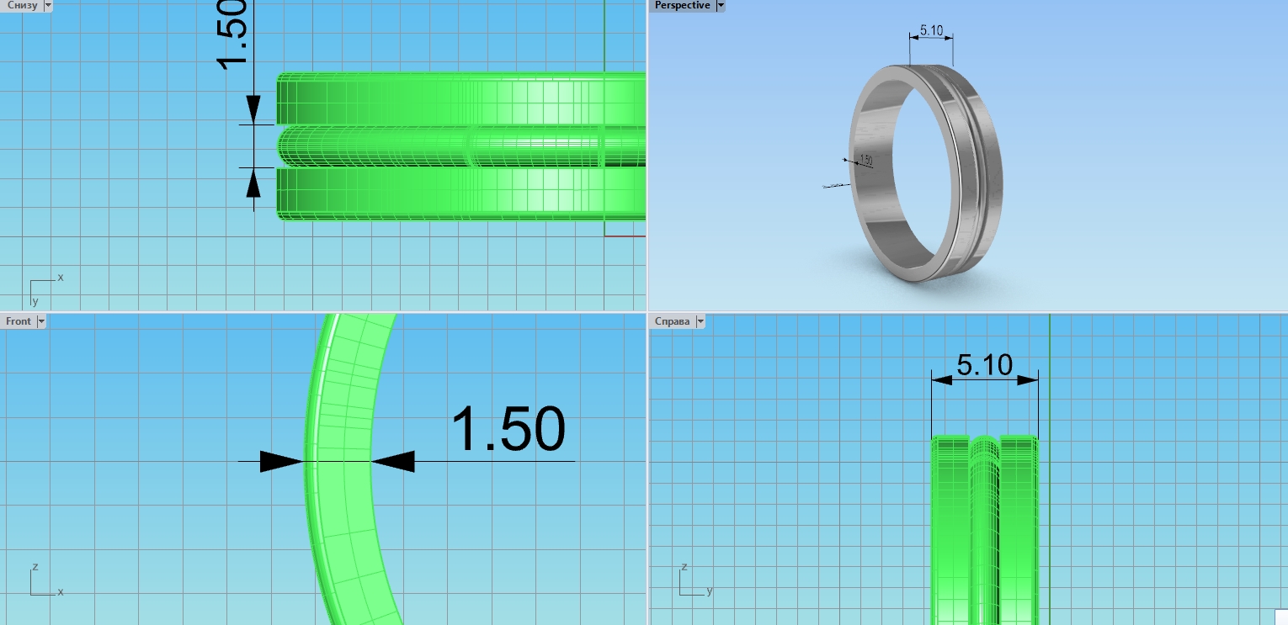Select the center groove band in Снизу view
1288x625 pixels.
click(x=463, y=147)
